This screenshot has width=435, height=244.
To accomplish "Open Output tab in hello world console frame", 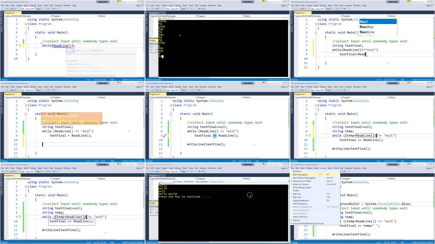I will pyautogui.click(x=153, y=203).
